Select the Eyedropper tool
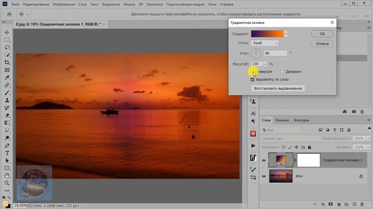 (x=7, y=78)
